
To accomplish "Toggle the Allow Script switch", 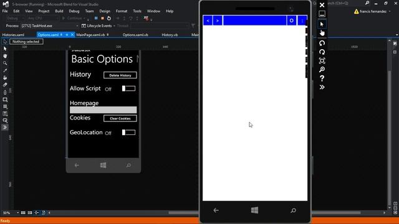I will (128, 88).
